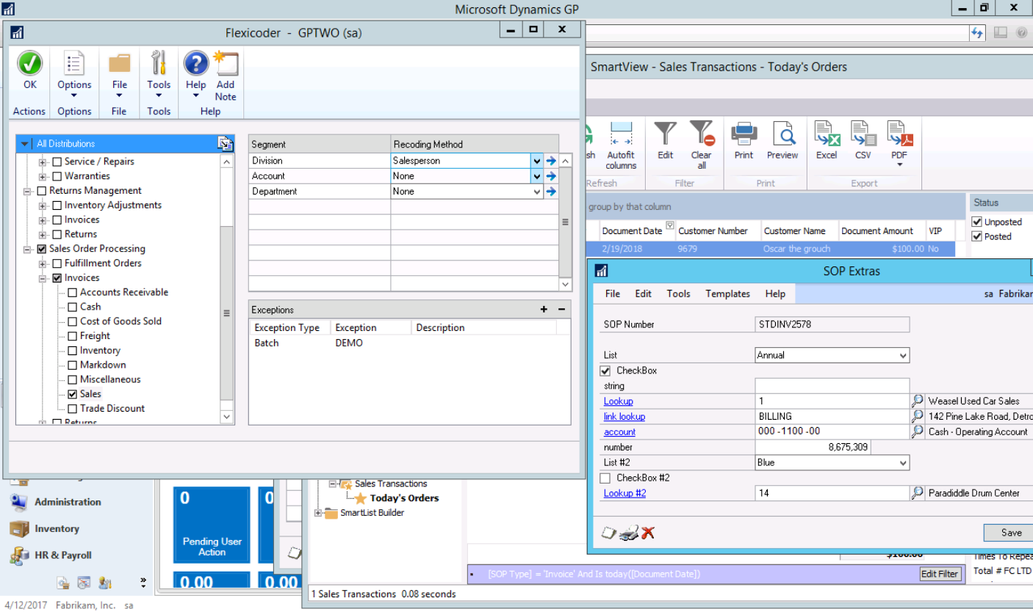Image resolution: width=1033 pixels, height=612 pixels.
Task: Tick CheckBox #2 in SOP Extras
Action: 605,478
